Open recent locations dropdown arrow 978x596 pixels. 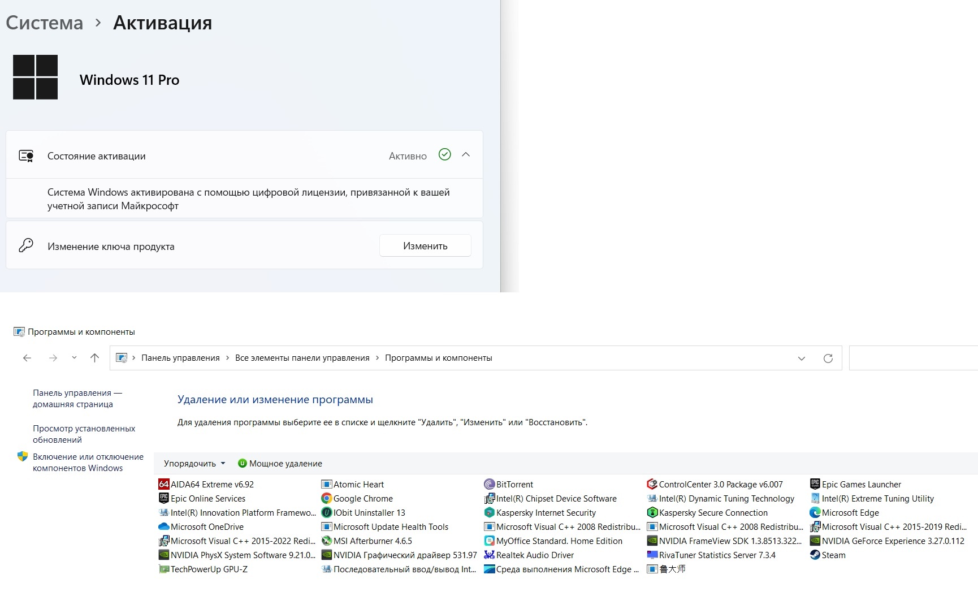coord(74,358)
